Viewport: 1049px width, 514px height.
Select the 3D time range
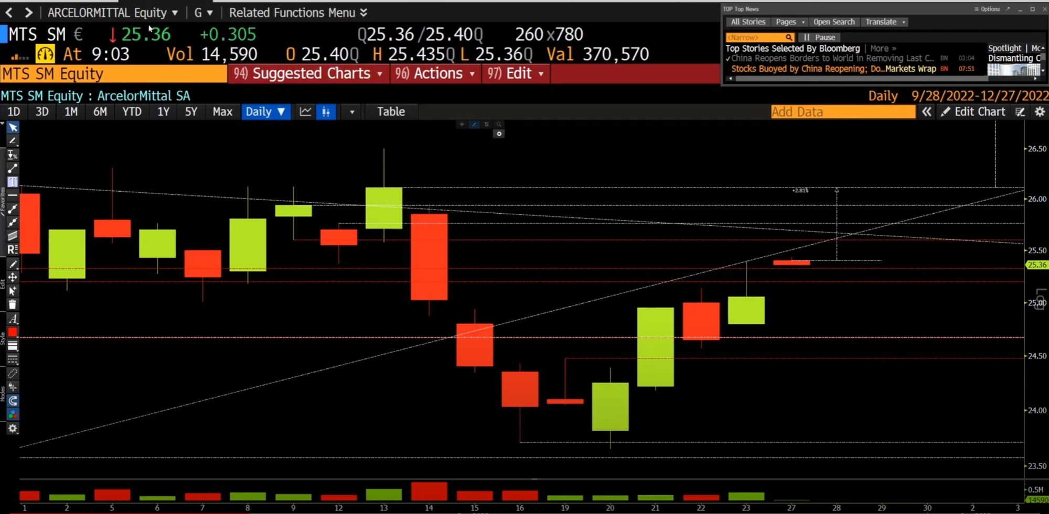pyautogui.click(x=42, y=112)
